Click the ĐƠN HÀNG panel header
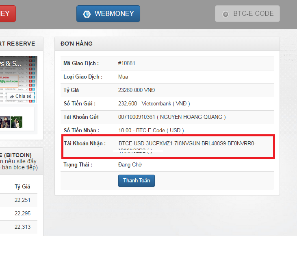297x254 pixels. tap(167, 44)
